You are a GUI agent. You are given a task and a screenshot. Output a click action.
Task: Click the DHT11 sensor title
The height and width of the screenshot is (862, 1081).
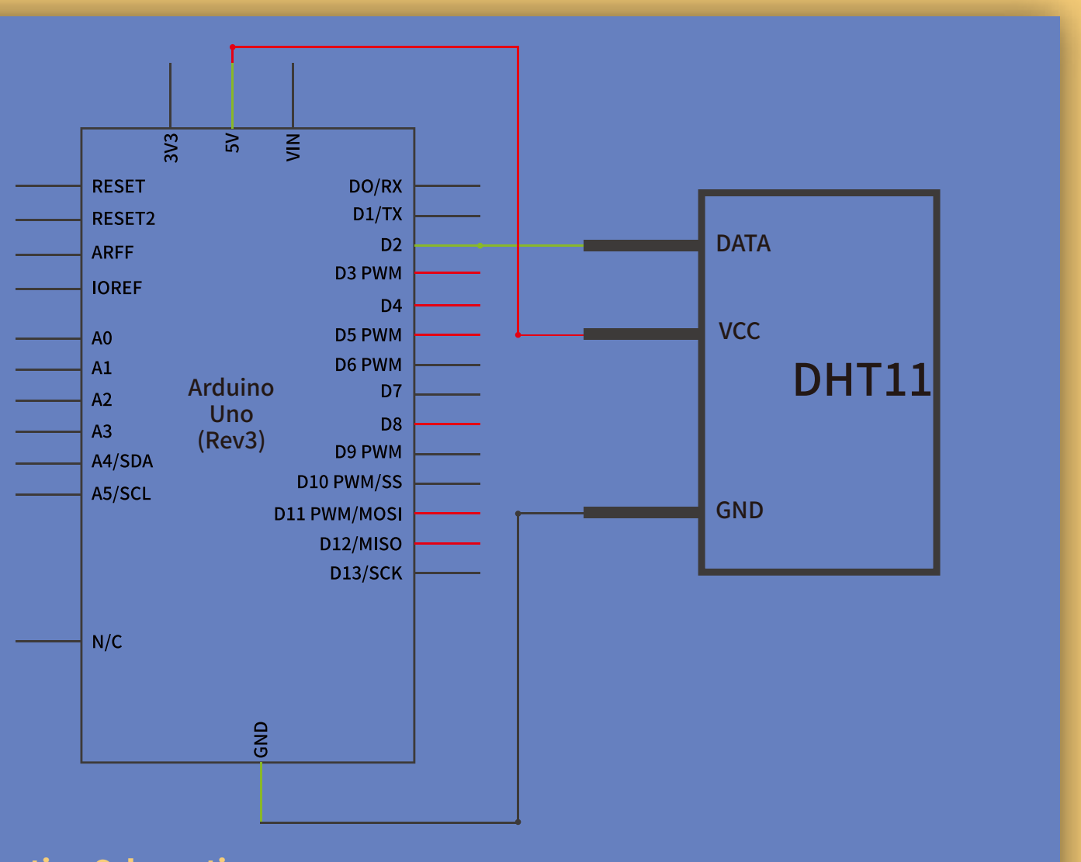[x=862, y=380]
